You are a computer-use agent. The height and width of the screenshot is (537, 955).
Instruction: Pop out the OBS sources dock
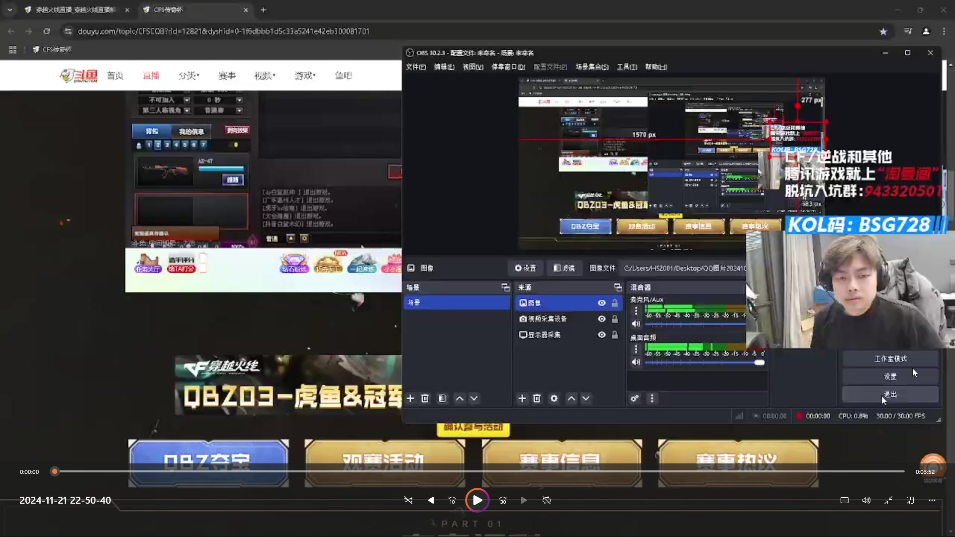click(618, 287)
